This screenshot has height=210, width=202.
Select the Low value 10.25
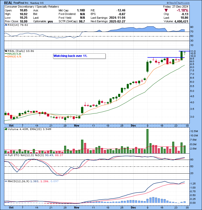[x=23, y=18]
